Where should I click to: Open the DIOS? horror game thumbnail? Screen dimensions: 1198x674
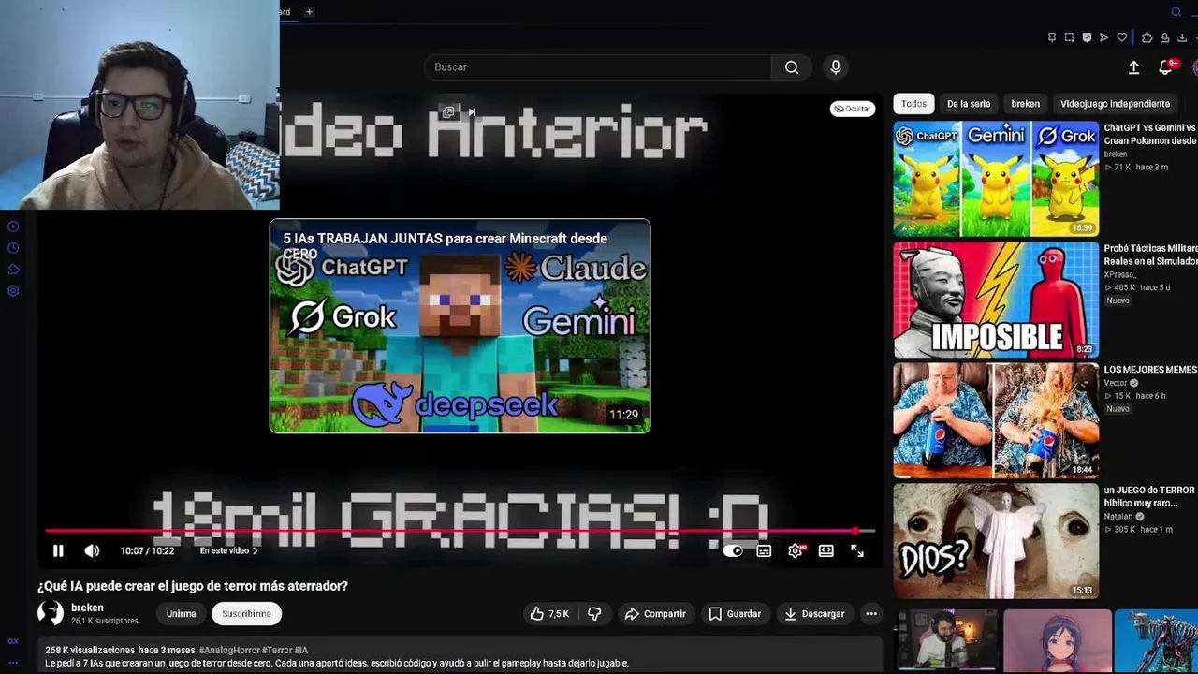[x=996, y=541]
